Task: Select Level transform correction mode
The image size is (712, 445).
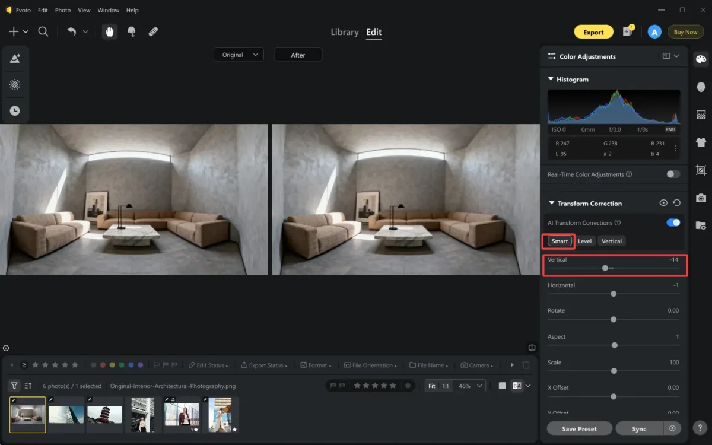Action: click(x=584, y=241)
